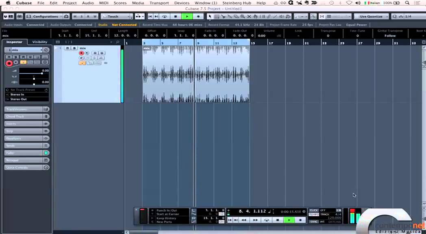Open the track search magnifier icon
Image resolution: width=426 pixels, height=234 pixels.
coord(117,42)
